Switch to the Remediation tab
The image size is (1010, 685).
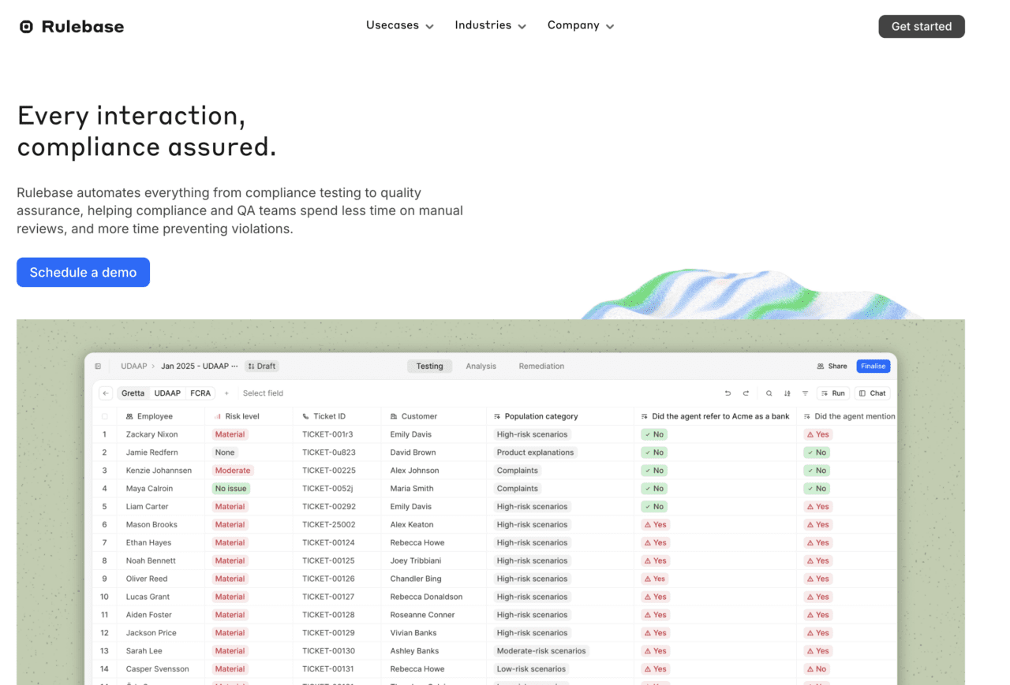[541, 366]
